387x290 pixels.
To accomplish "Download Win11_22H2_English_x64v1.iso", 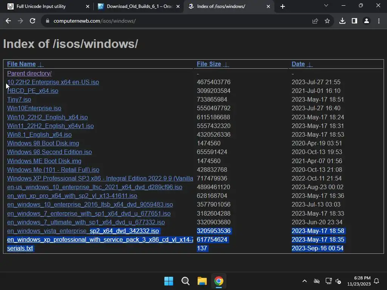I will coord(50,126).
